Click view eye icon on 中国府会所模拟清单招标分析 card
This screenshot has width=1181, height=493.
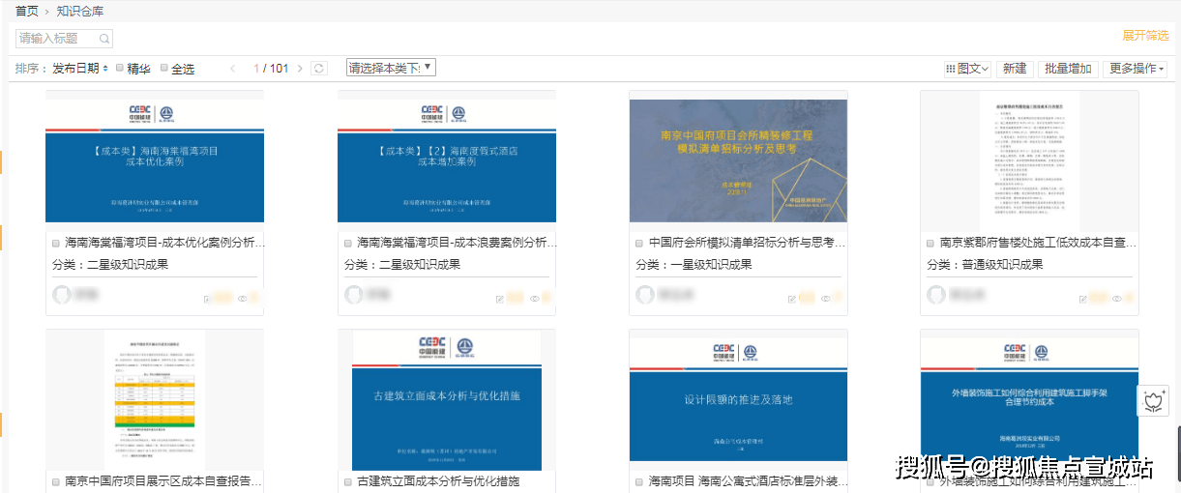coord(826,299)
